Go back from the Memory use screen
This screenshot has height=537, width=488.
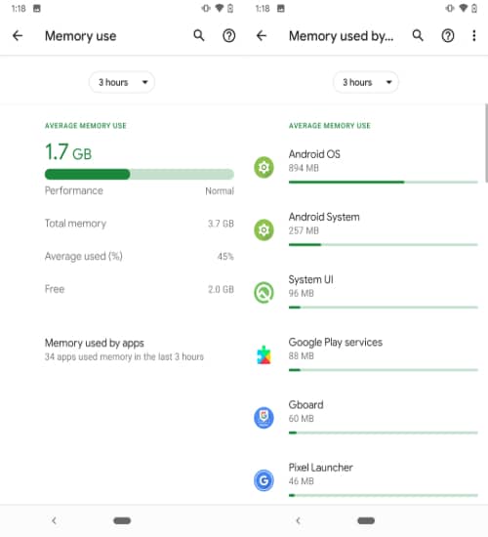point(18,35)
